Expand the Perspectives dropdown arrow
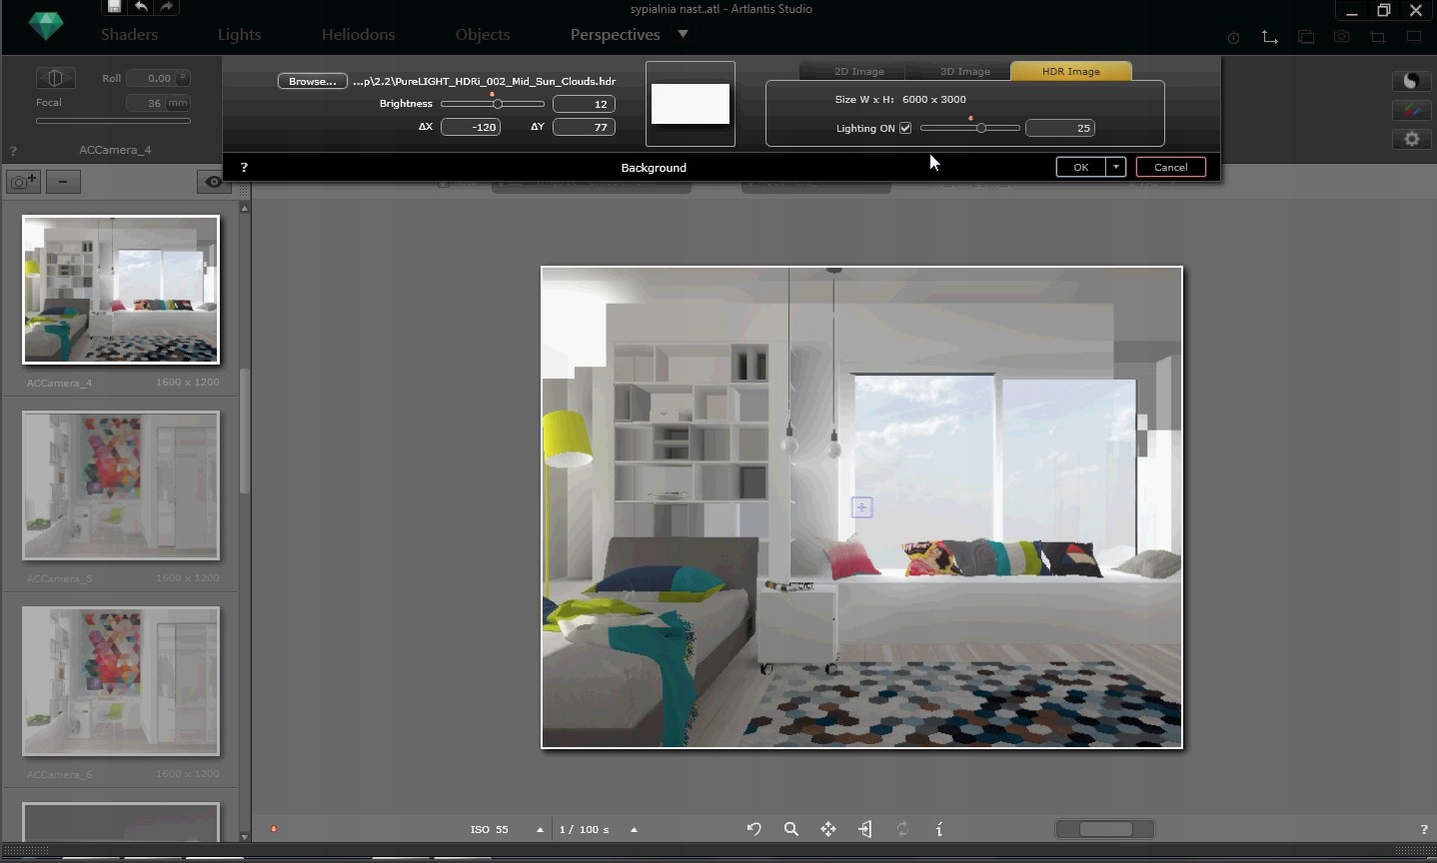 (x=684, y=34)
